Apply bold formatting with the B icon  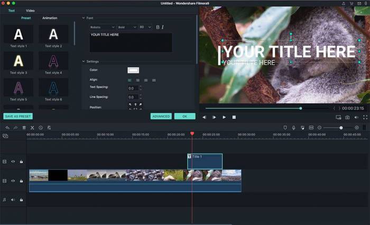(157, 27)
